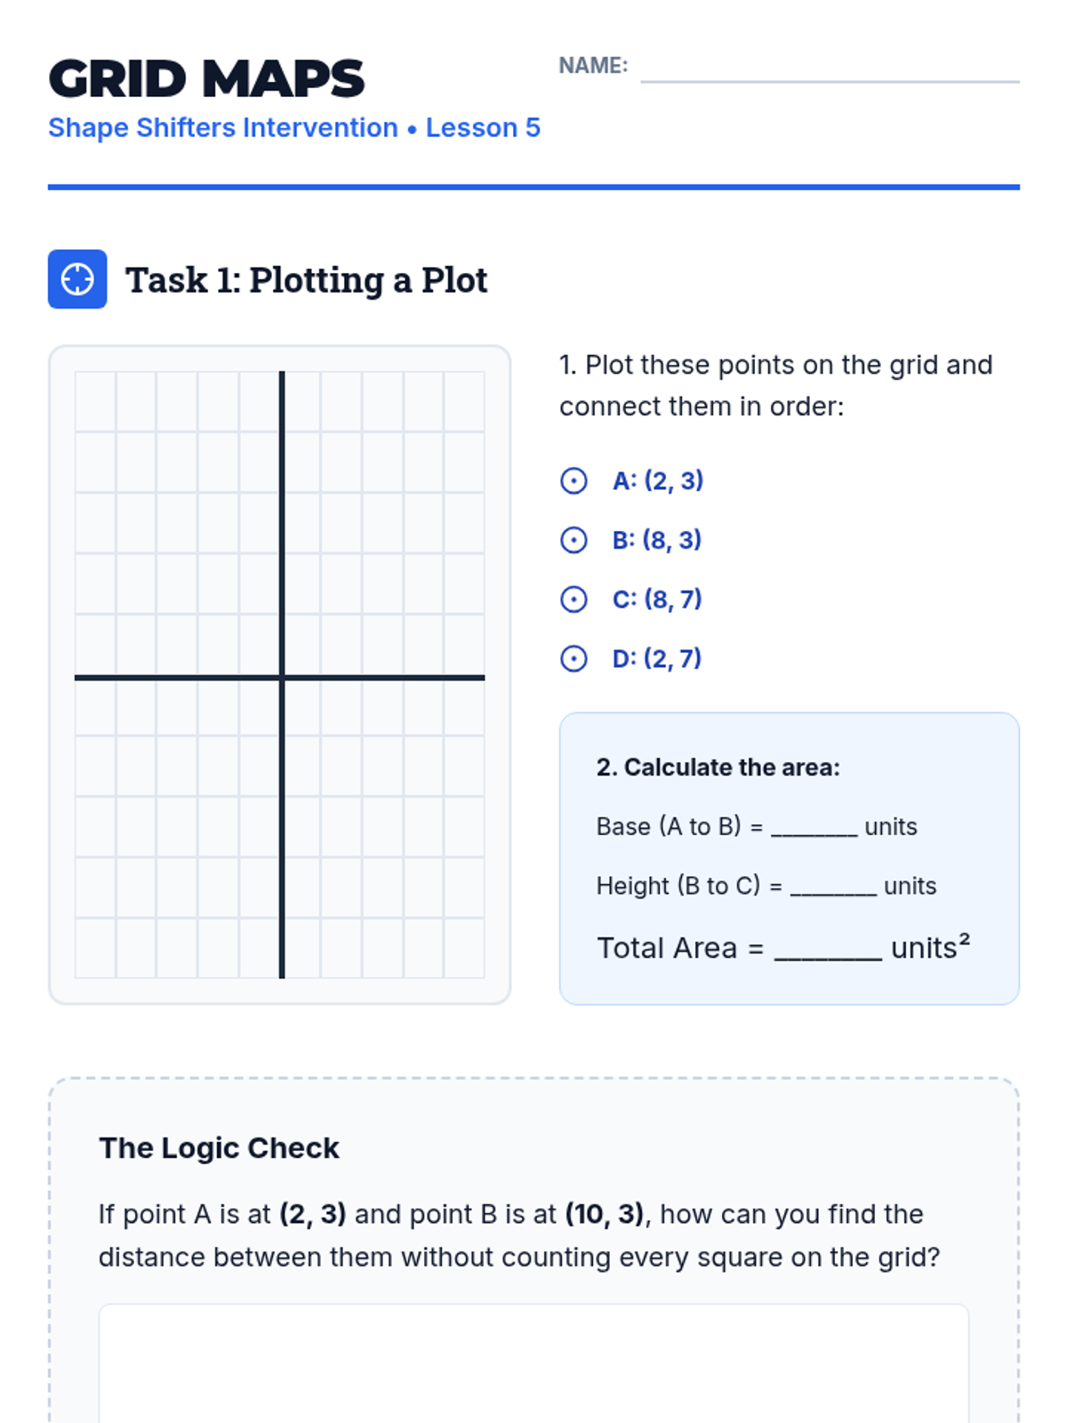Click the target icon beside point D
1067x1423 pixels.
[x=574, y=659]
